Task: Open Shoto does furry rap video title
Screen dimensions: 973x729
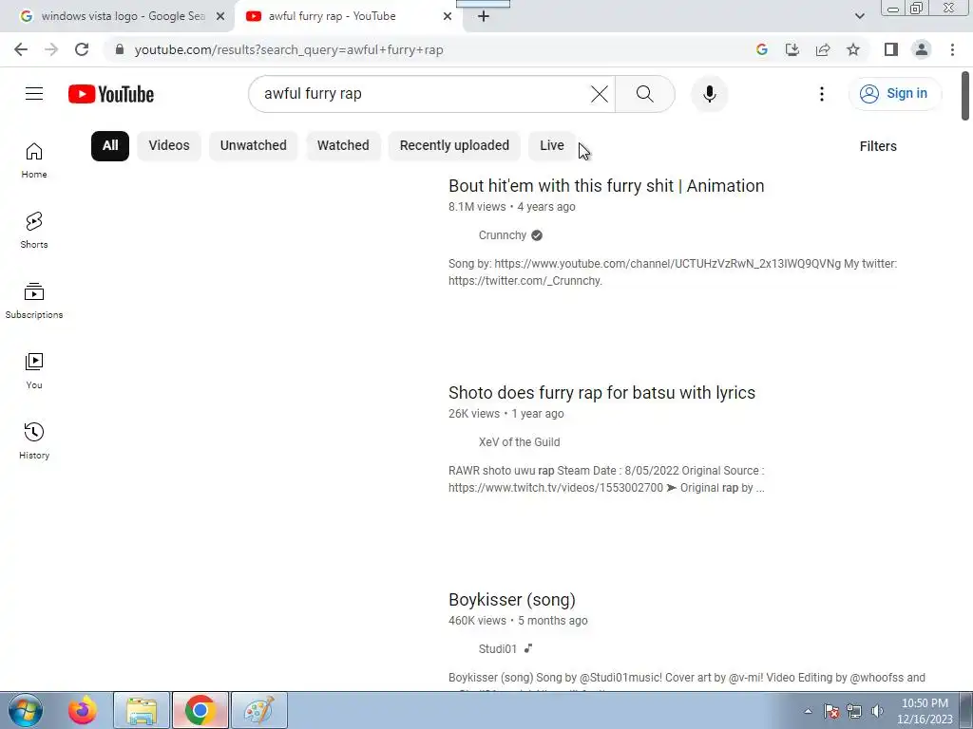Action: click(x=601, y=393)
